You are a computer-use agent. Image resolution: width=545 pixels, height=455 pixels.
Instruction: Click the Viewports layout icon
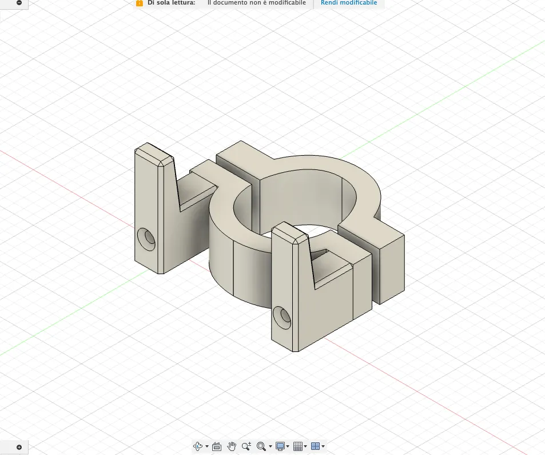pyautogui.click(x=315, y=446)
